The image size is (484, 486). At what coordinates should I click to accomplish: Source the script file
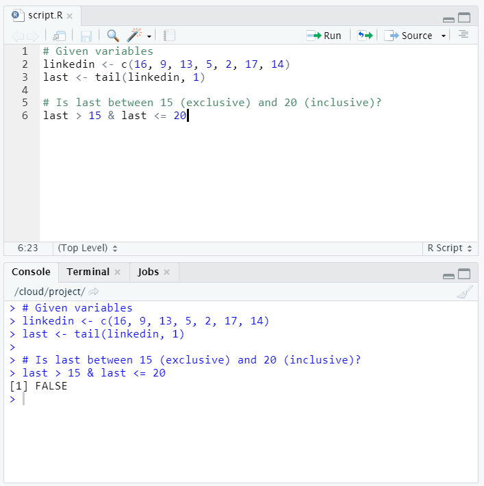point(408,36)
